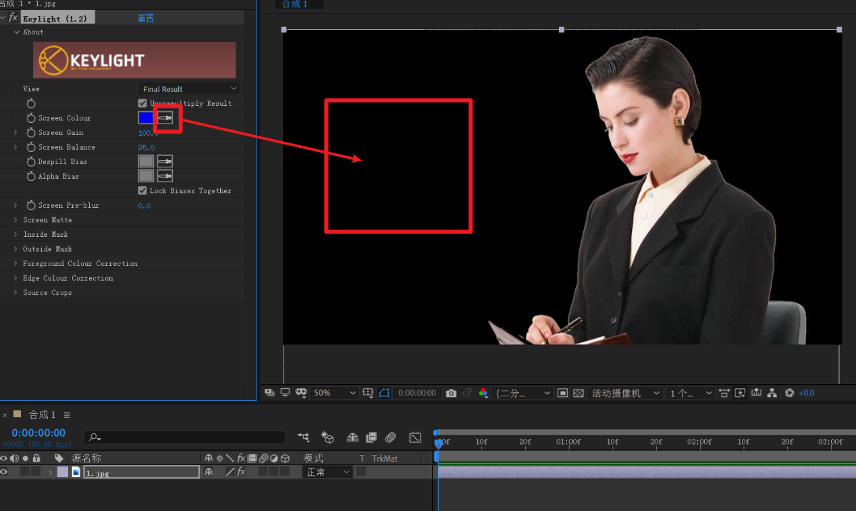Expand the Inside Mask group
This screenshot has width=856, height=511.
click(16, 234)
